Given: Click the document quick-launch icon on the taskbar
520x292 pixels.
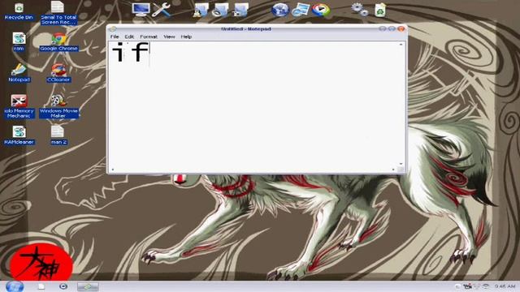Looking at the screenshot, I should pos(41,286).
